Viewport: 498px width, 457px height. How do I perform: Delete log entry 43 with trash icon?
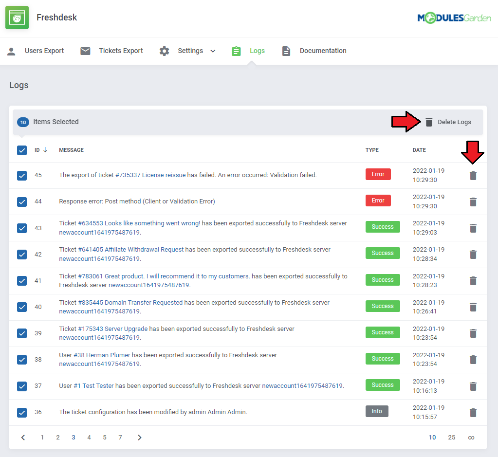click(x=473, y=228)
